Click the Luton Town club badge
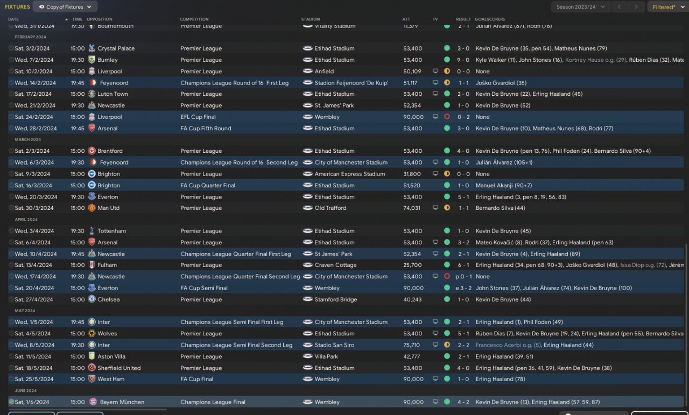The width and height of the screenshot is (689, 415). (x=92, y=94)
